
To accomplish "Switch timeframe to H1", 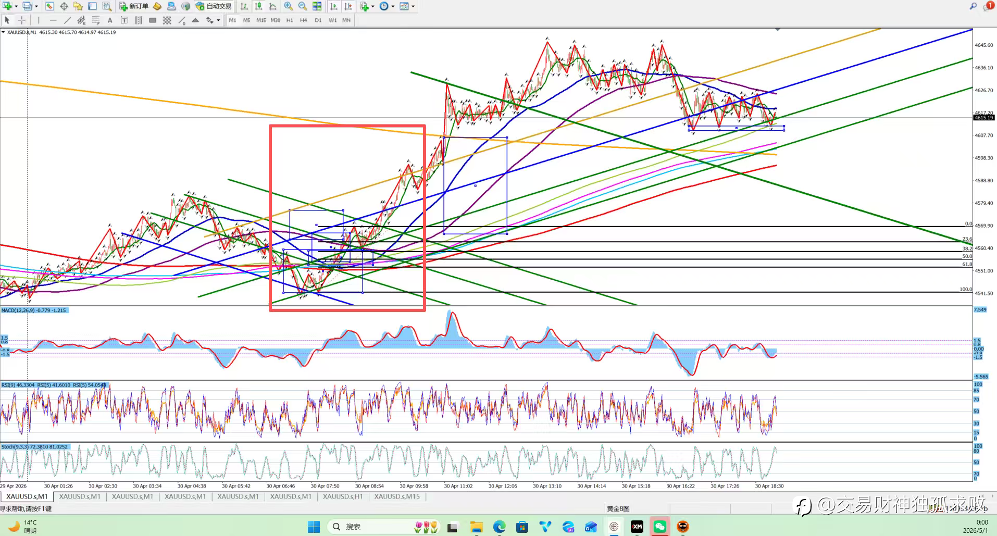I will tap(290, 20).
